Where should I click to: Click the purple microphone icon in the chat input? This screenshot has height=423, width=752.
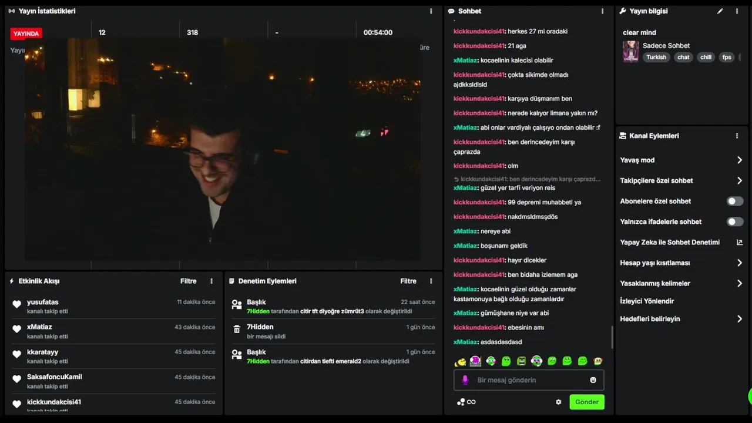click(x=465, y=380)
